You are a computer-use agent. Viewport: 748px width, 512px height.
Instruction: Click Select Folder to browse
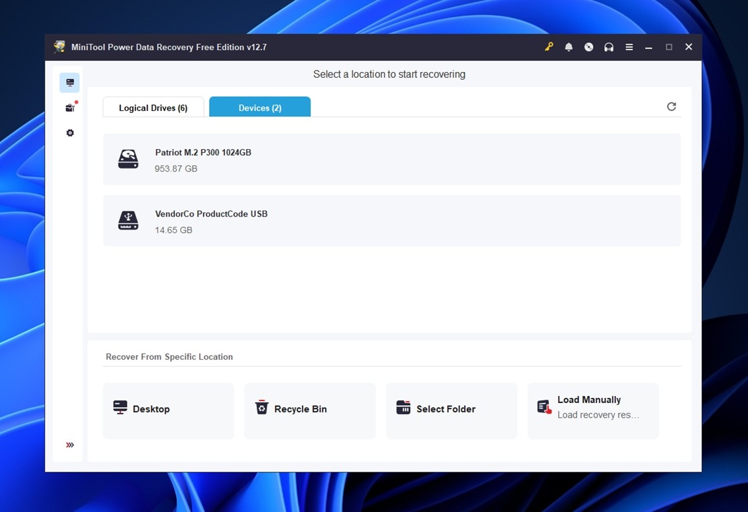click(451, 409)
